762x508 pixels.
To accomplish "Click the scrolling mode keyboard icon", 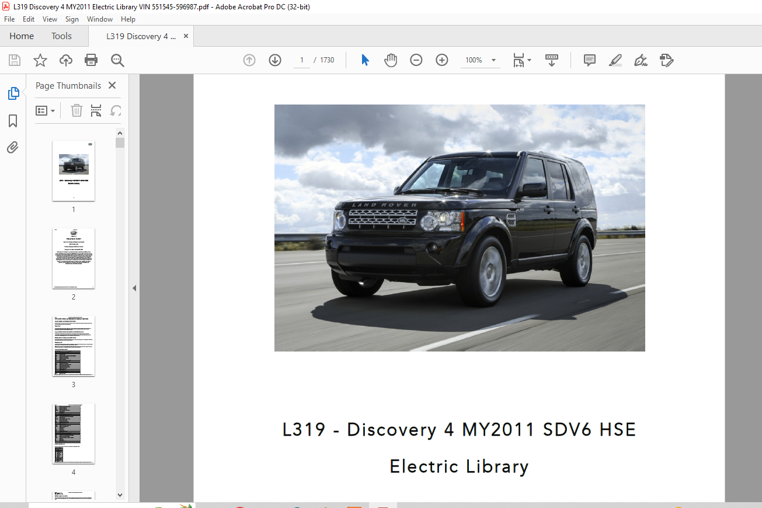I will [x=552, y=60].
